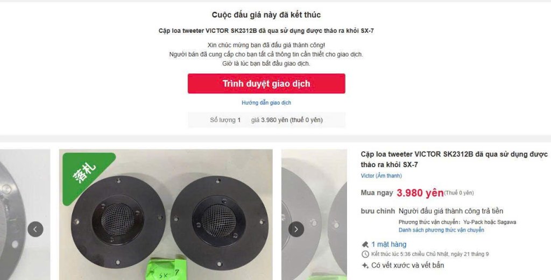The image size is (551, 280).
Task: Click the next image arrow icon
Action: tap(296, 229)
